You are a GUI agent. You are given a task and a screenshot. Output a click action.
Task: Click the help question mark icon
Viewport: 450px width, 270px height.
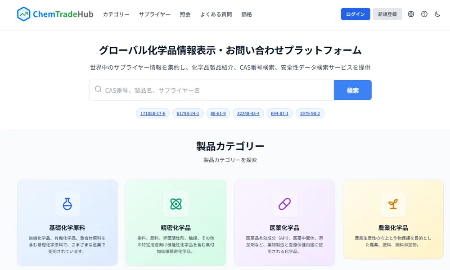point(424,14)
